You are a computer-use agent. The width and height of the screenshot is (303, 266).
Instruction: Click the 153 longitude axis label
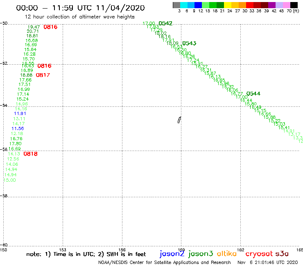coord(63,250)
